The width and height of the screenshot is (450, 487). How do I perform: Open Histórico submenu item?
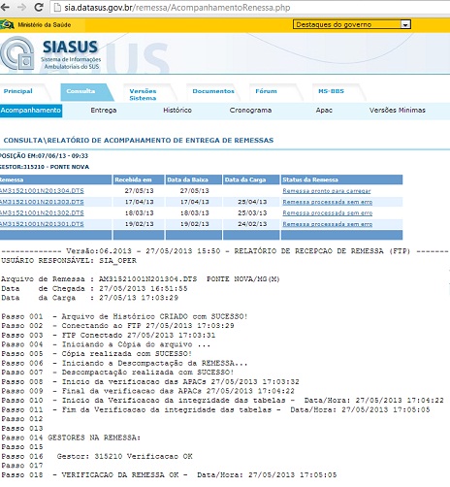pyautogui.click(x=177, y=111)
